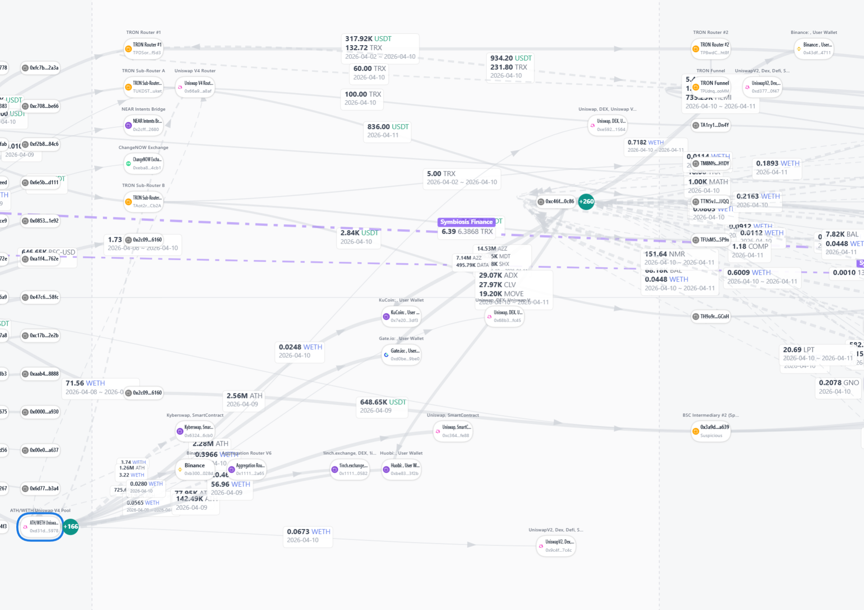Select the Kyberswap SmartContract node icon

coord(180,431)
